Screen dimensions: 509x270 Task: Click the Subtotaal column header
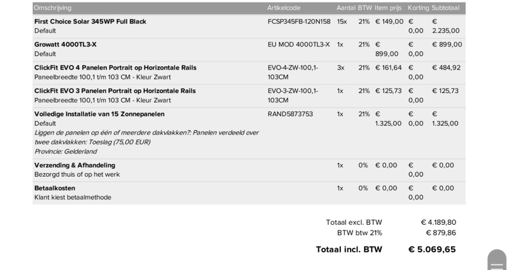pyautogui.click(x=448, y=8)
